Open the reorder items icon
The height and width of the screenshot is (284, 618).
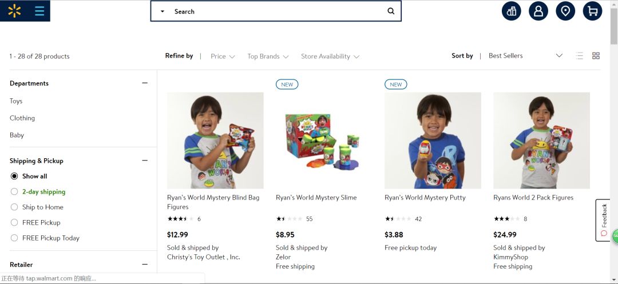coord(512,11)
